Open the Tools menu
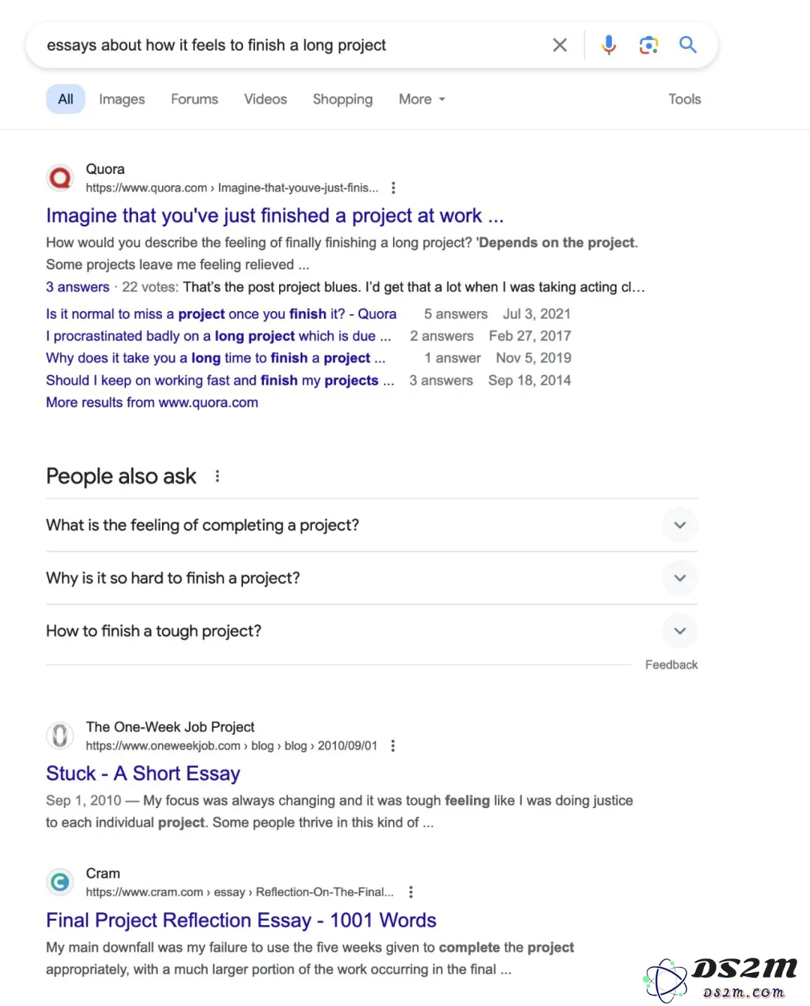The image size is (810, 1006). 685,99
